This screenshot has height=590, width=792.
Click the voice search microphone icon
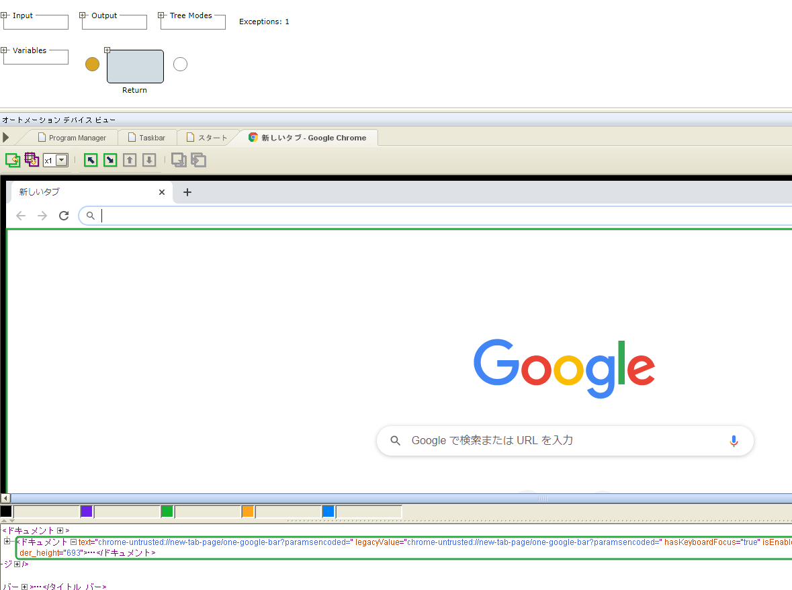coord(734,440)
